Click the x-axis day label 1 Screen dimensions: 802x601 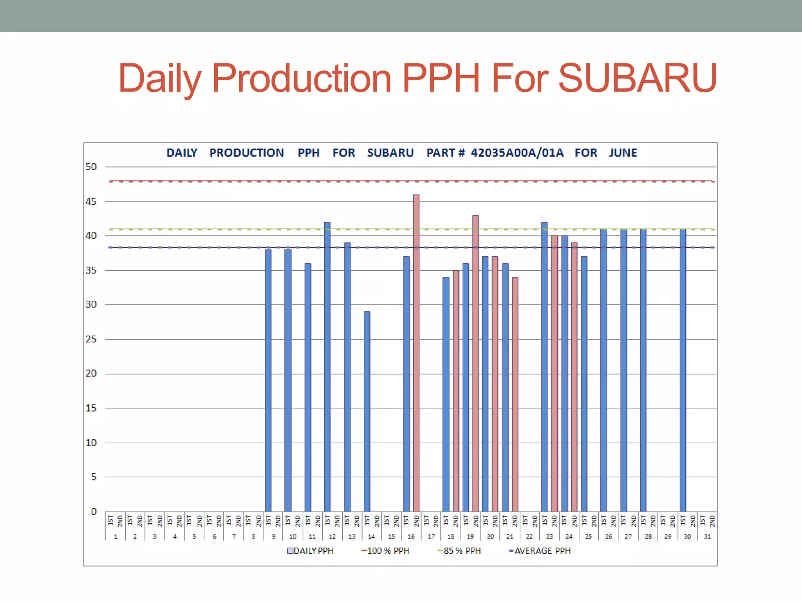pyautogui.click(x=116, y=536)
